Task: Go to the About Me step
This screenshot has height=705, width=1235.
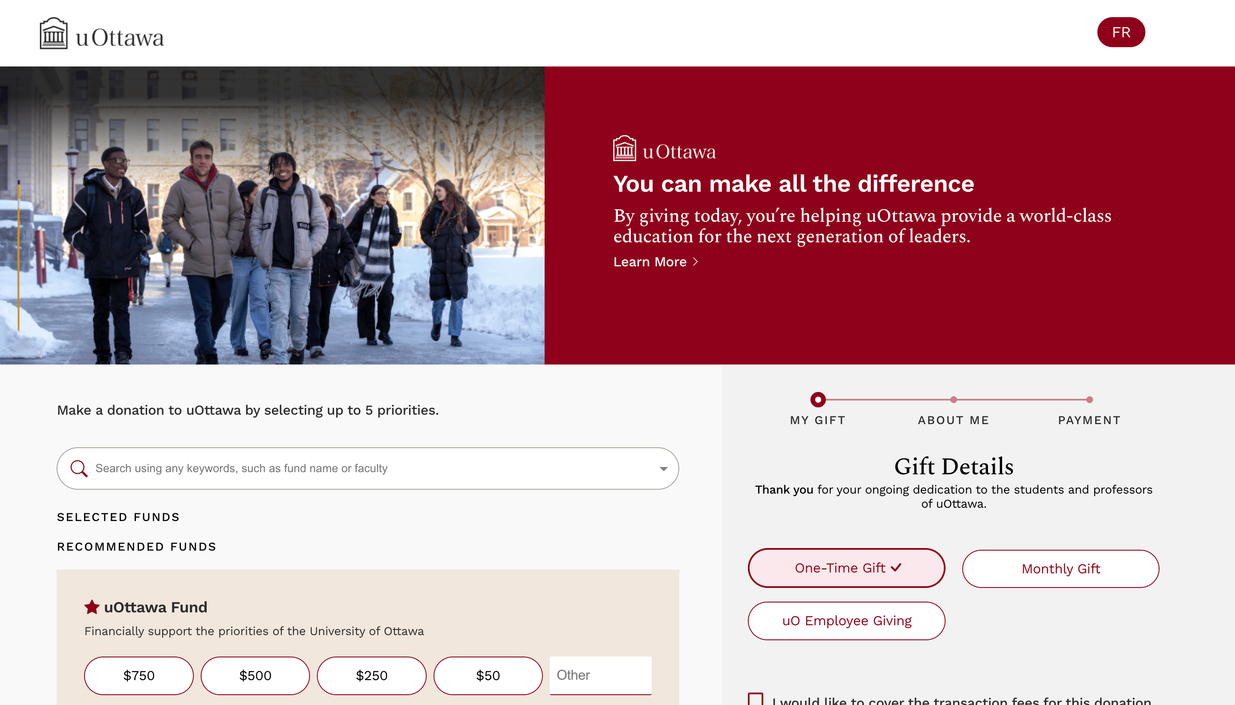Action: click(x=953, y=400)
